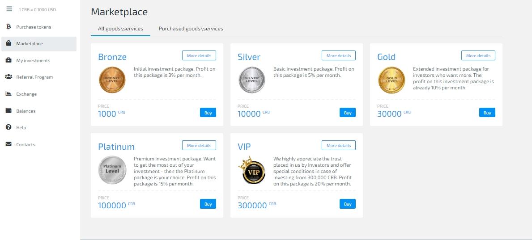Open the Gold package title link
This screenshot has width=532, height=240.
pos(387,57)
